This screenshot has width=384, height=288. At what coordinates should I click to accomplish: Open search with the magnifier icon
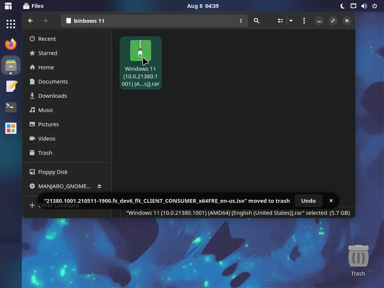click(x=256, y=21)
